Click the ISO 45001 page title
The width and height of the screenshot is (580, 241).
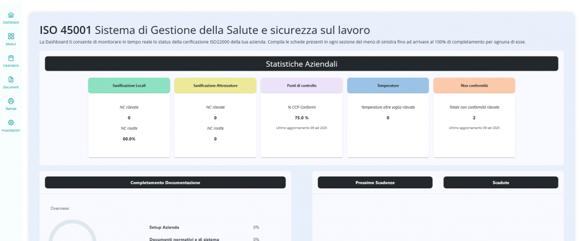204,30
